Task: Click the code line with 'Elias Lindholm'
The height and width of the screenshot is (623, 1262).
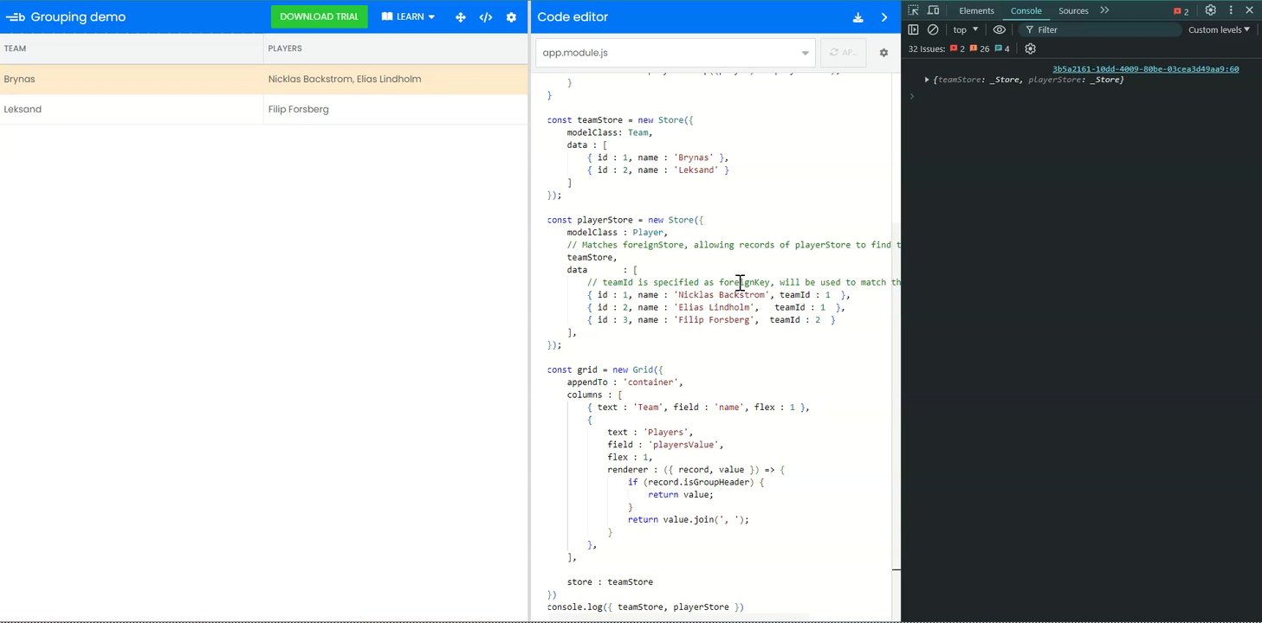Action: (715, 307)
